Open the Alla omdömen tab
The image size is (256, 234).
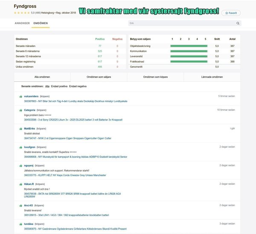42,77
